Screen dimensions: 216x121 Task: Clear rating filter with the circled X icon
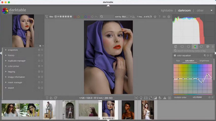coord(55,17)
